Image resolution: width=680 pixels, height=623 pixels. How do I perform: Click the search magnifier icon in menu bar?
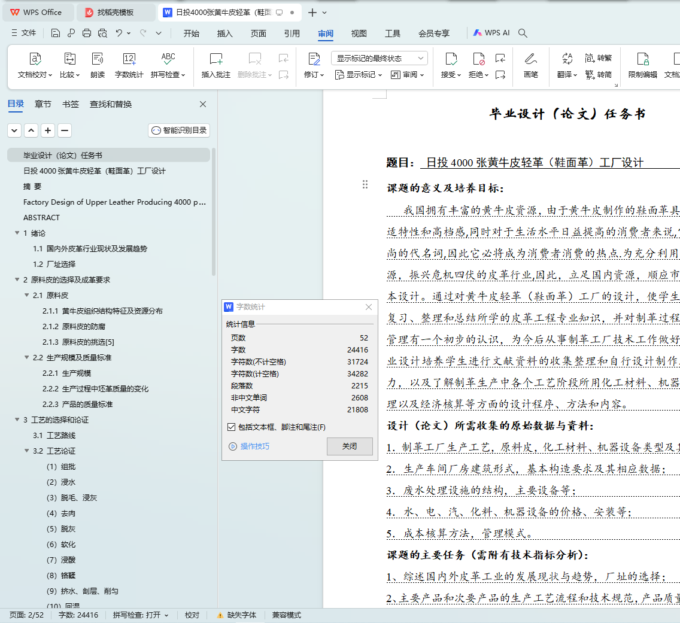[x=523, y=33]
